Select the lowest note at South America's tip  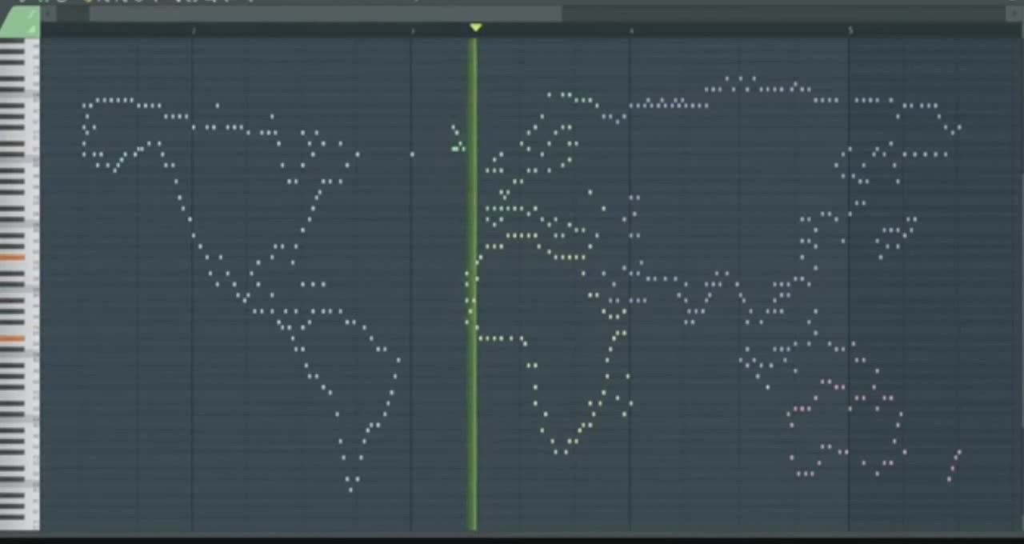[350, 490]
